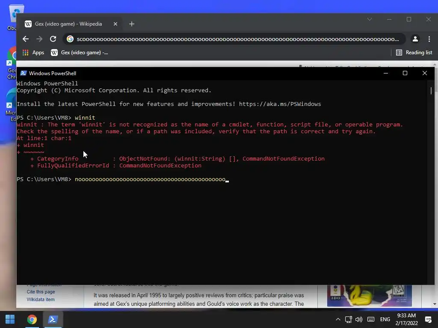Open taskbar clock 9:33 AM
This screenshot has height=328, width=438.
407,319
